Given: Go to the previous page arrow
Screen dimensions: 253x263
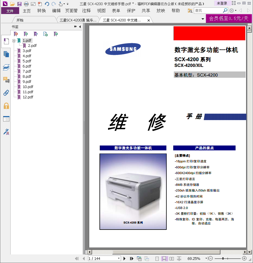Looking at the screenshot, I should (x=84, y=259).
